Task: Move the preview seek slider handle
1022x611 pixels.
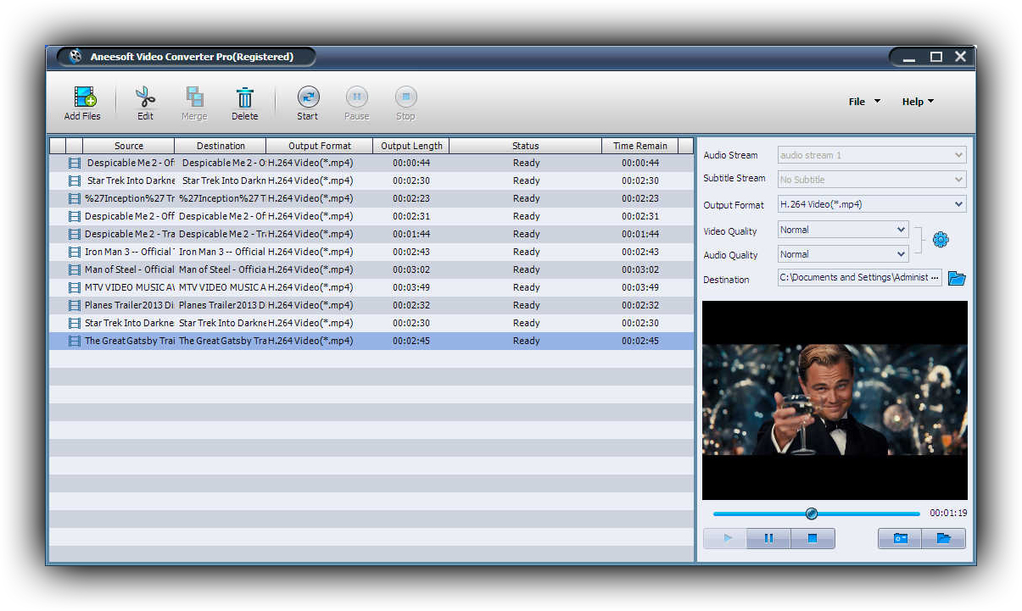Action: [x=811, y=514]
